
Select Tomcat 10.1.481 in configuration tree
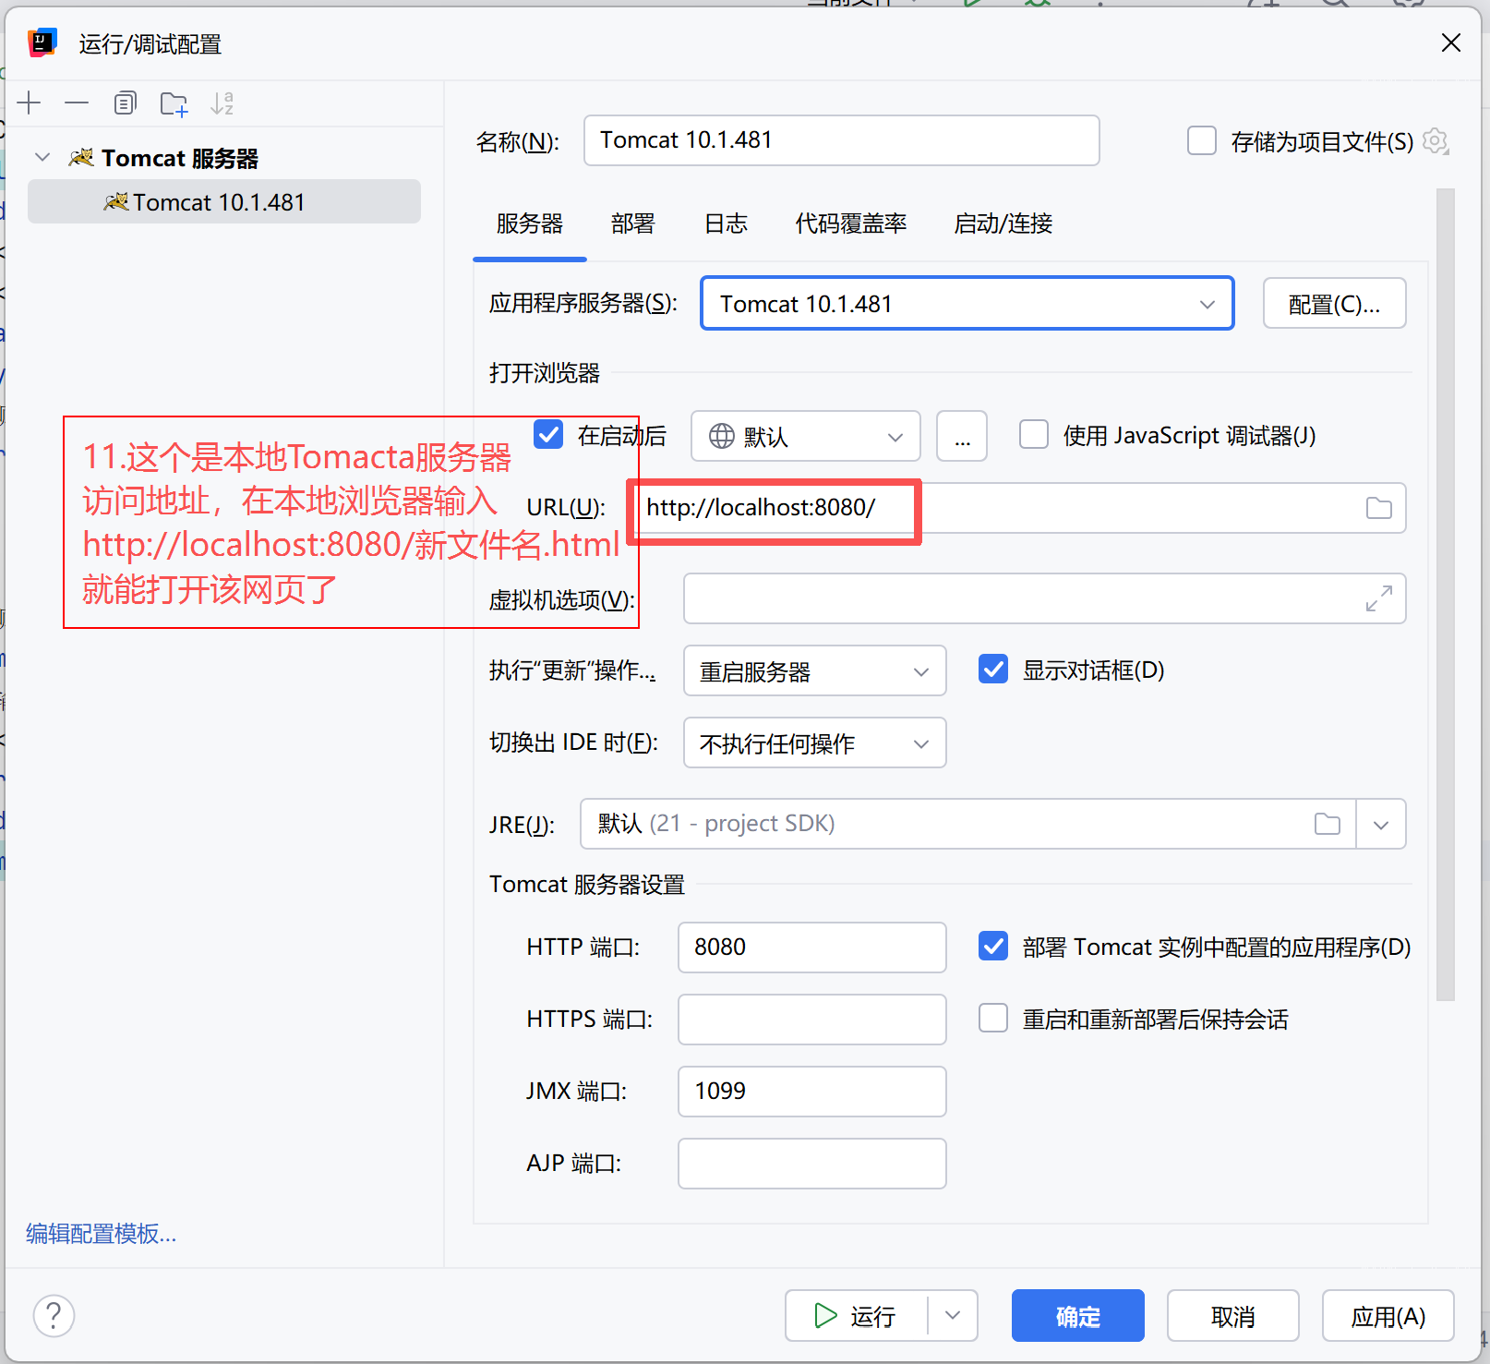[x=224, y=201]
